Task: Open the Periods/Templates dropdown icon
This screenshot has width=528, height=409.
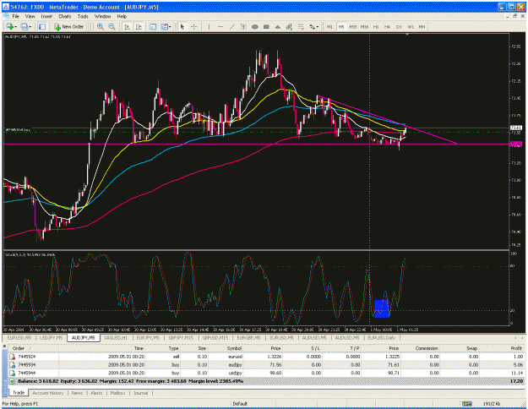Action: click(166, 26)
